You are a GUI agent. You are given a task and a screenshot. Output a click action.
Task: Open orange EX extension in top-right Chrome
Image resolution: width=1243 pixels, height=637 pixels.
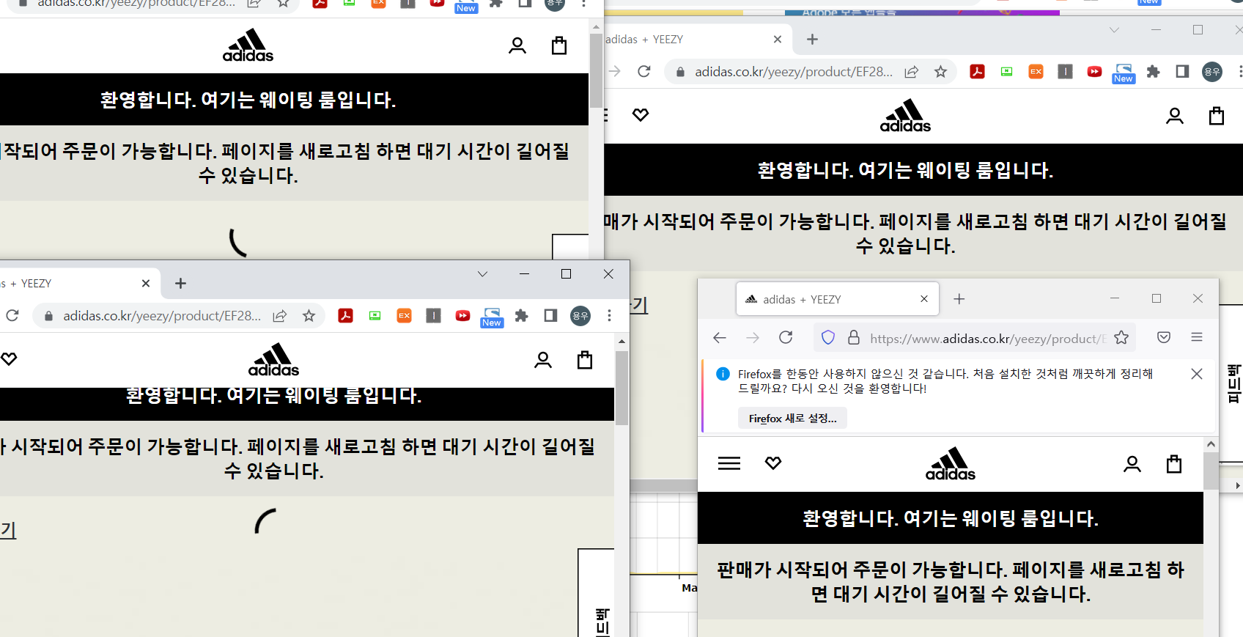[1036, 71]
